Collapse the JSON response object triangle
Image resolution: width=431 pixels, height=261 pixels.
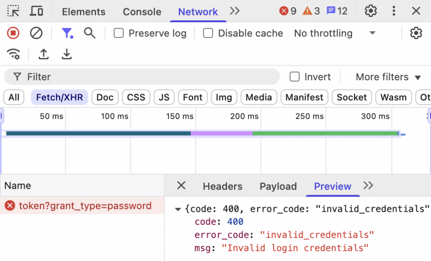178,209
